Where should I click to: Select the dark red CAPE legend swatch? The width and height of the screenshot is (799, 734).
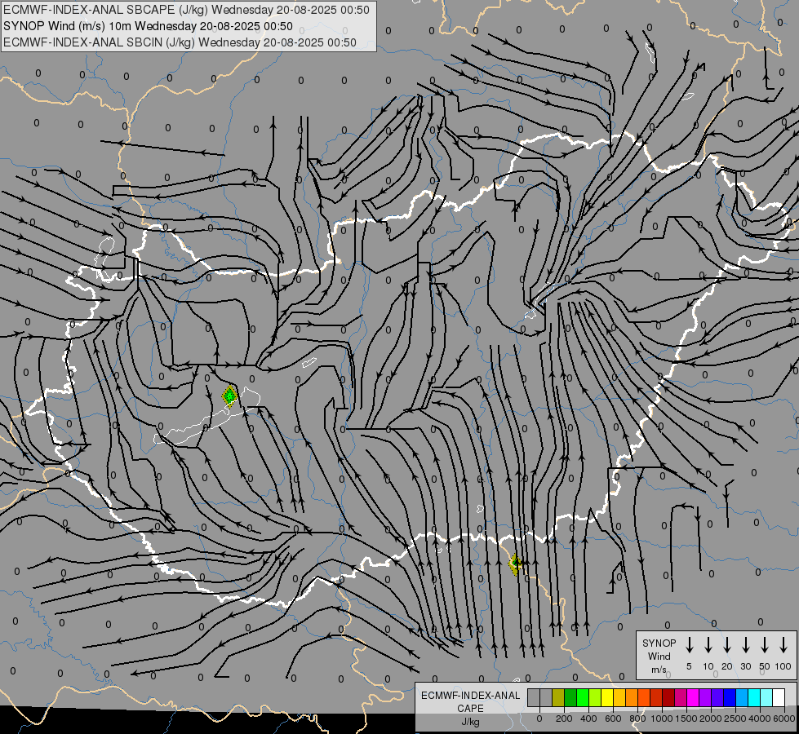[x=668, y=697]
